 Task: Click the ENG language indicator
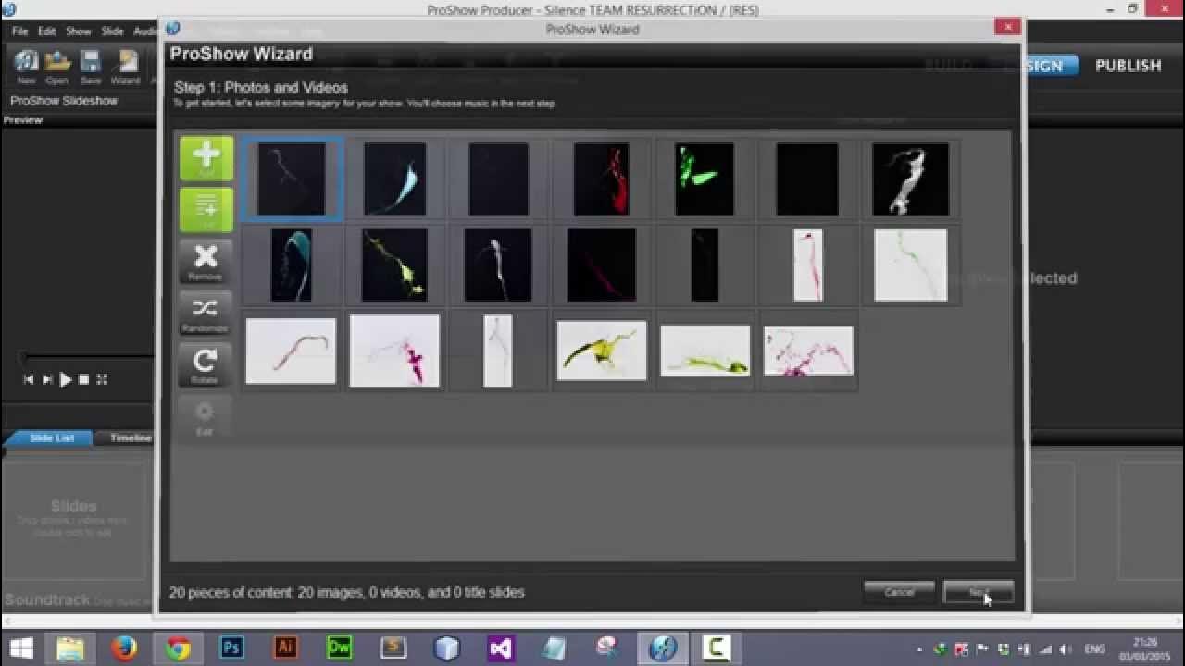coord(1095,648)
